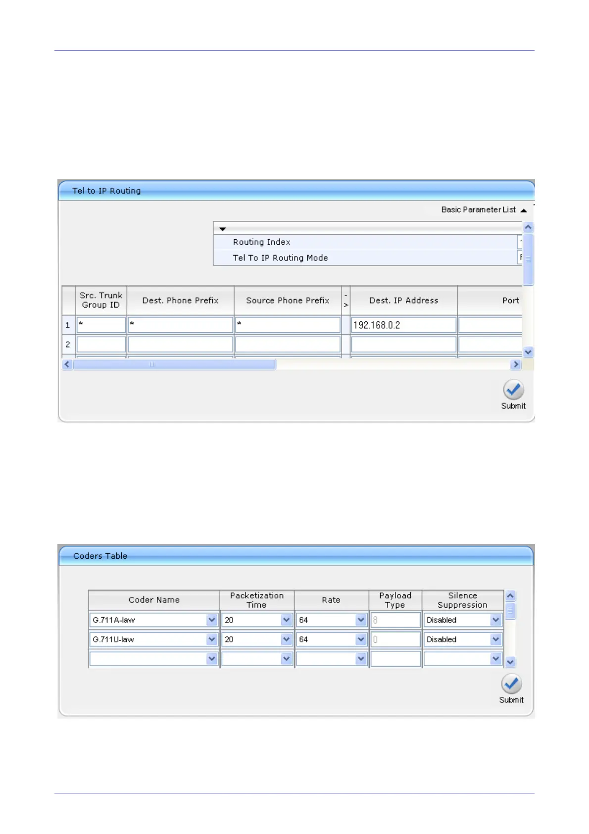This screenshot has height=834, width=589.
Task: Click the vertical scrollbar thumb in routing panel
Action: tap(528, 260)
